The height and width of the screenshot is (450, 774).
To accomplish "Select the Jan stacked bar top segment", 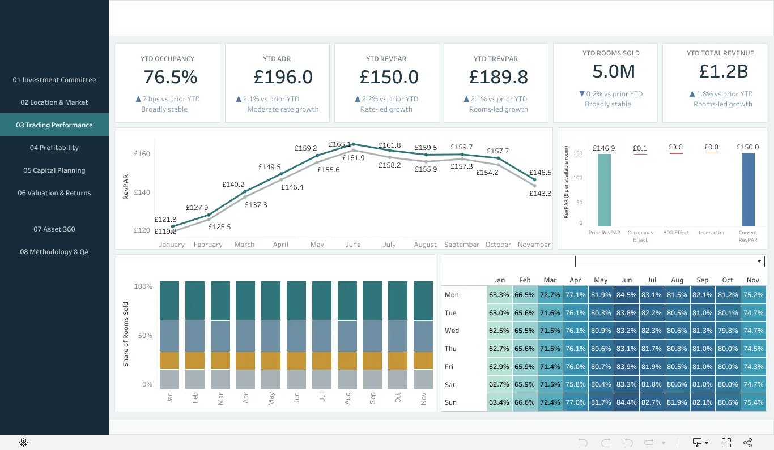I will pos(169,301).
